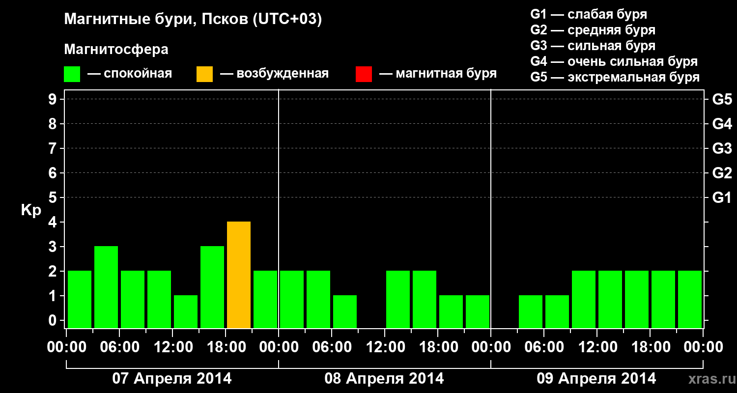Click the '12:00' time label under 09 April
This screenshot has width=737, height=393.
click(597, 347)
